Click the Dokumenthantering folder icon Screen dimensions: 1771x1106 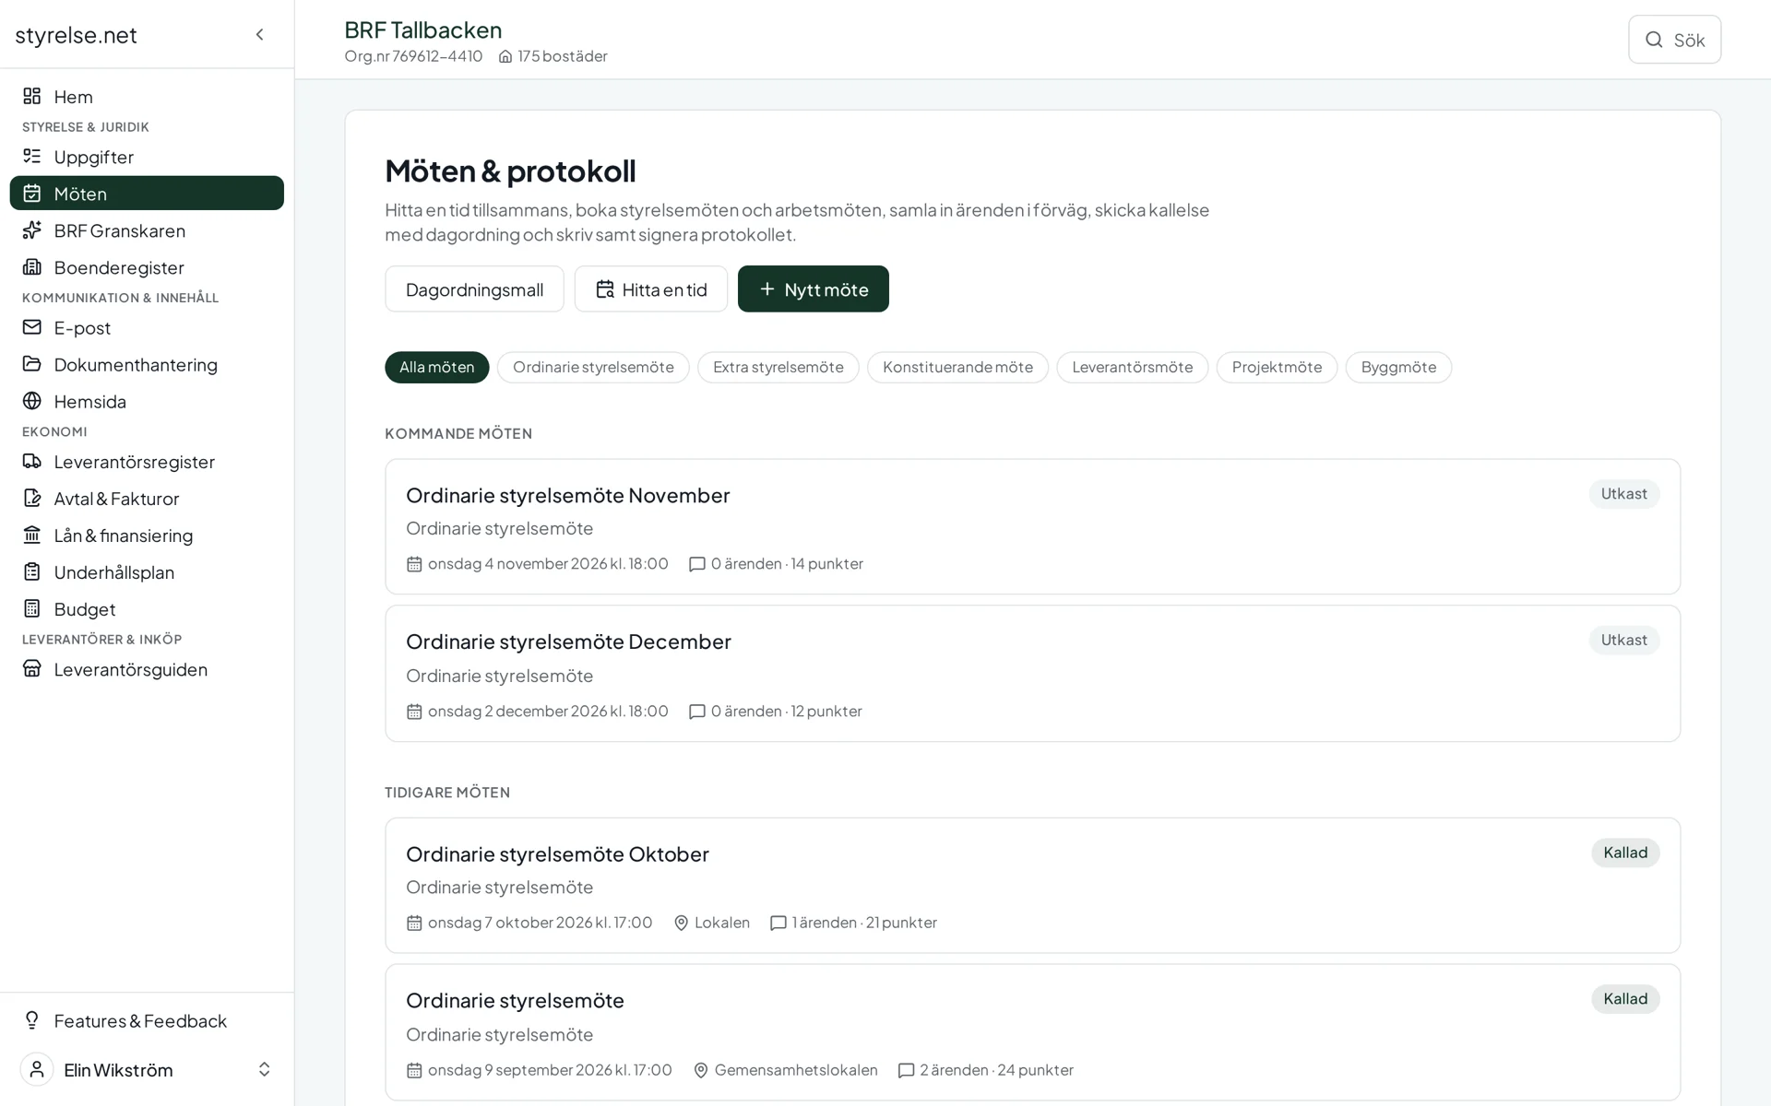tap(32, 363)
